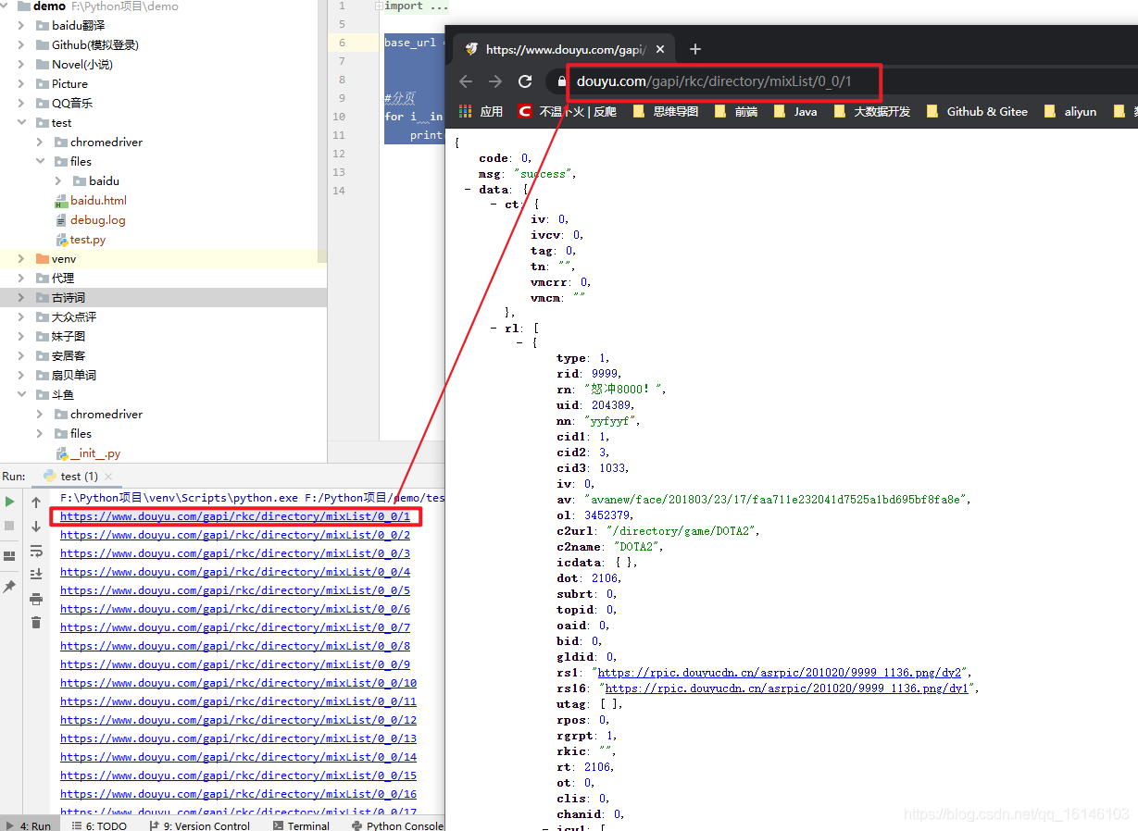
Task: Close the douyu.com Chrome tab
Action: (662, 49)
